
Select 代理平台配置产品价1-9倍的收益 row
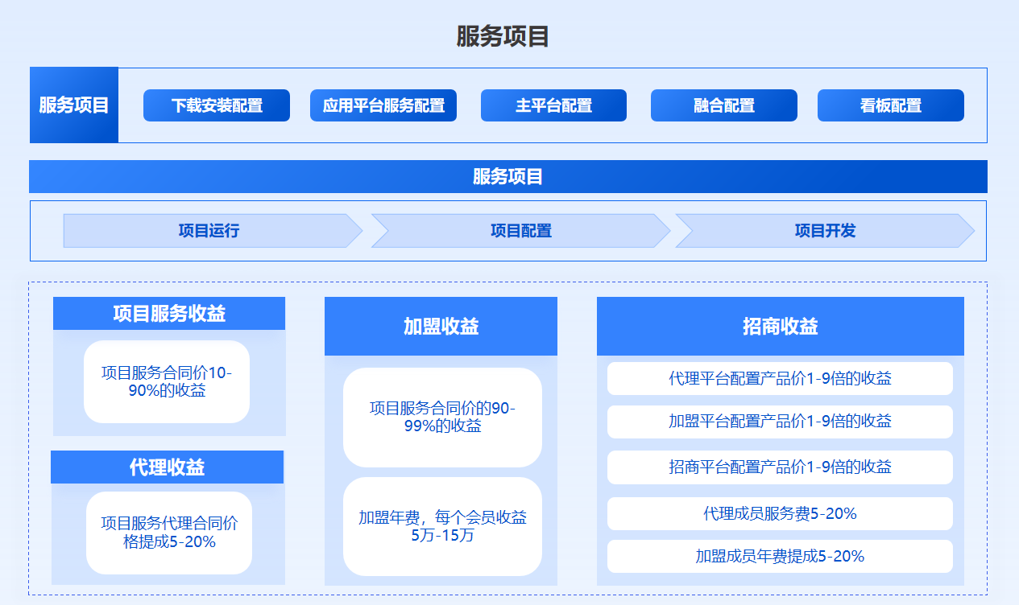point(780,379)
